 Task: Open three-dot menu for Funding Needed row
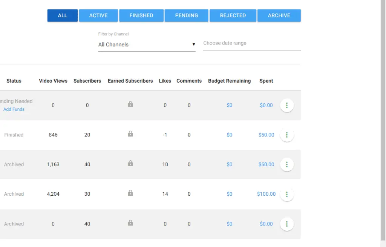(x=287, y=106)
